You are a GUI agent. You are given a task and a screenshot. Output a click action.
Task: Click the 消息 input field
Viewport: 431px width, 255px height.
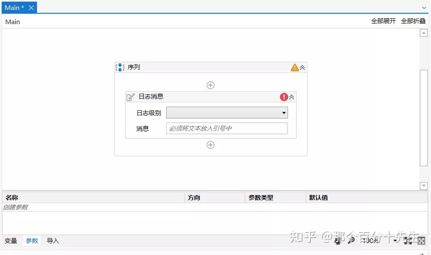point(227,128)
